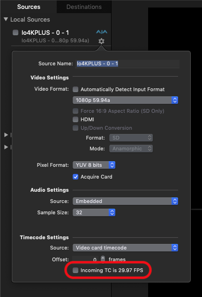The width and height of the screenshot is (202, 297).
Task: Open the Pixel Format YUV 8 bits dropdown
Action: tap(94, 165)
